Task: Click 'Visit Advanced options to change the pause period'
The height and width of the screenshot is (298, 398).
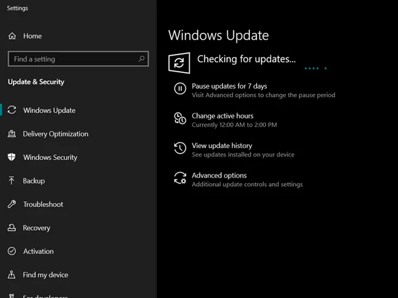Action: pyautogui.click(x=263, y=95)
